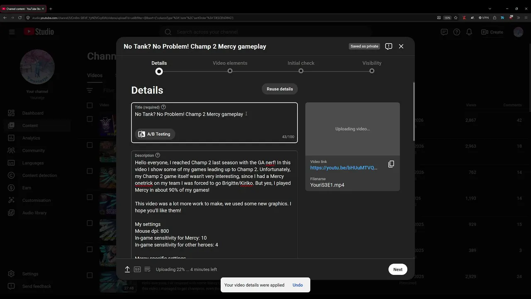The width and height of the screenshot is (531, 299).
Task: Click the dialog's vertical scrollbar
Action: coord(413,111)
